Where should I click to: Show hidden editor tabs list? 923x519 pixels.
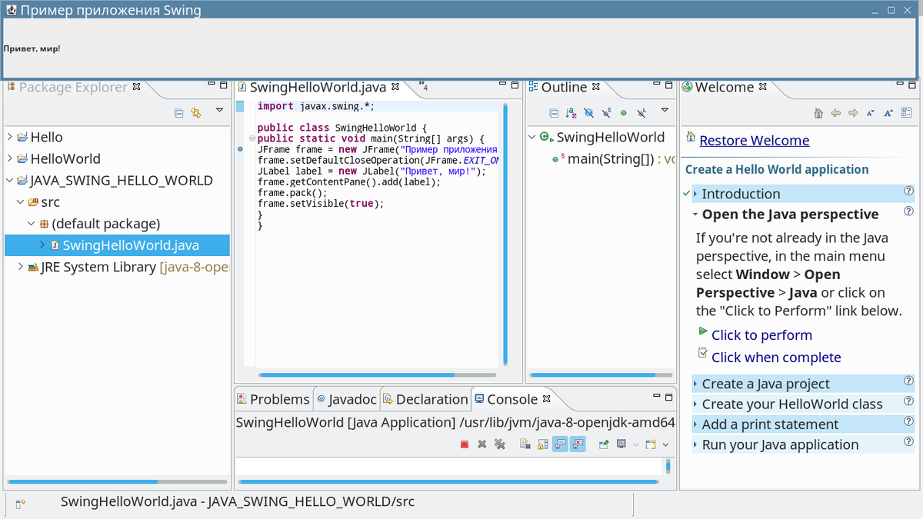(423, 85)
